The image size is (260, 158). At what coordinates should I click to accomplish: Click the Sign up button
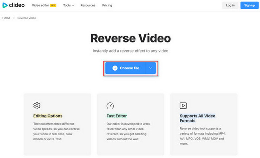click(x=249, y=5)
